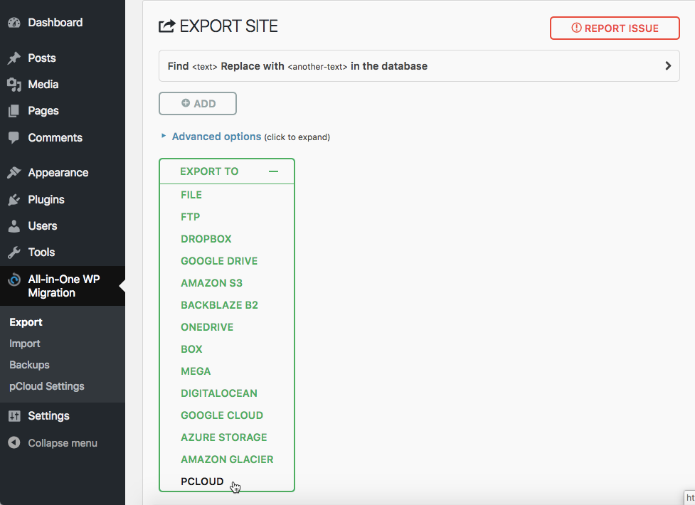
Task: Click the Users person icon
Action: click(14, 226)
